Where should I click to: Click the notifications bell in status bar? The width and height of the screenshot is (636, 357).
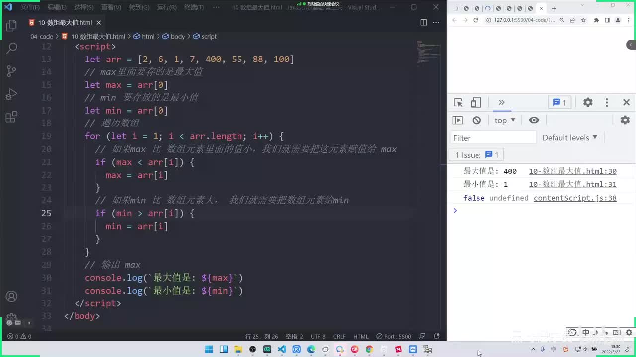tap(437, 336)
